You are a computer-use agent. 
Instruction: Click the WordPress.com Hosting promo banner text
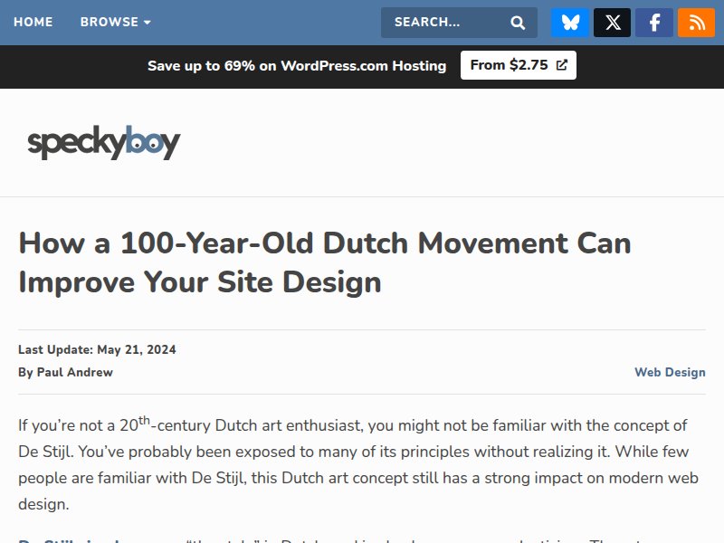[x=297, y=65]
